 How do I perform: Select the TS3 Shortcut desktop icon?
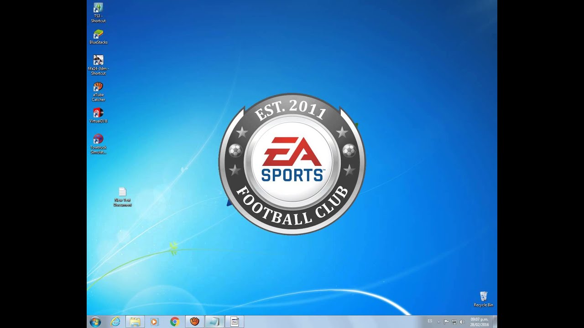(x=98, y=13)
